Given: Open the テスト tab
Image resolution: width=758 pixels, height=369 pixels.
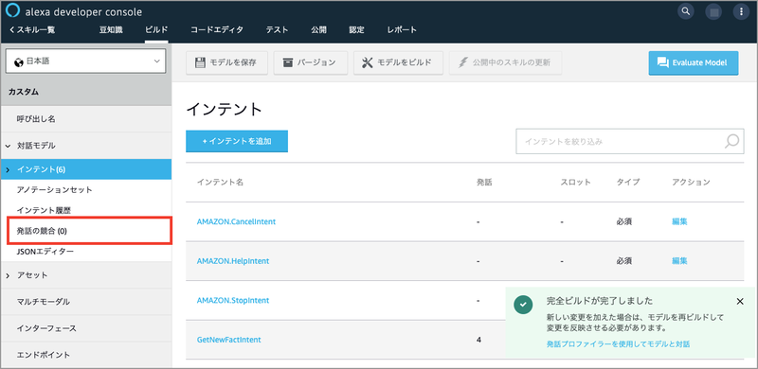Looking at the screenshot, I should pos(277,30).
